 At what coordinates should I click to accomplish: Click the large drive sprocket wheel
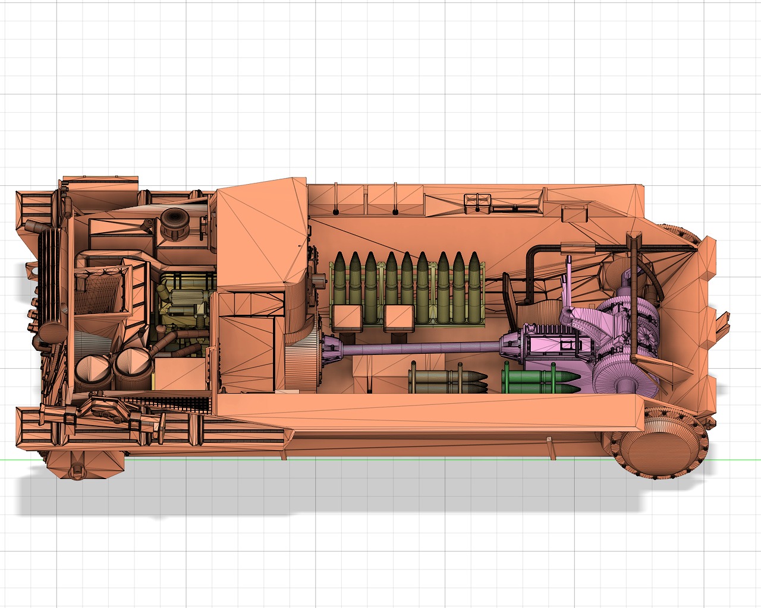tap(660, 444)
